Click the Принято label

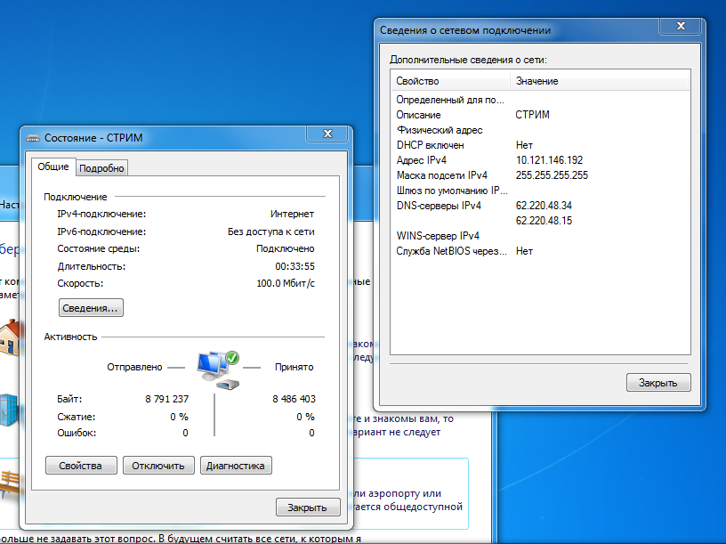pyautogui.click(x=294, y=367)
